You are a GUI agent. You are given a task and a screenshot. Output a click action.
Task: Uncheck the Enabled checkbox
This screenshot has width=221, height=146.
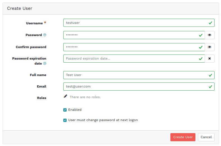pyautogui.click(x=65, y=110)
